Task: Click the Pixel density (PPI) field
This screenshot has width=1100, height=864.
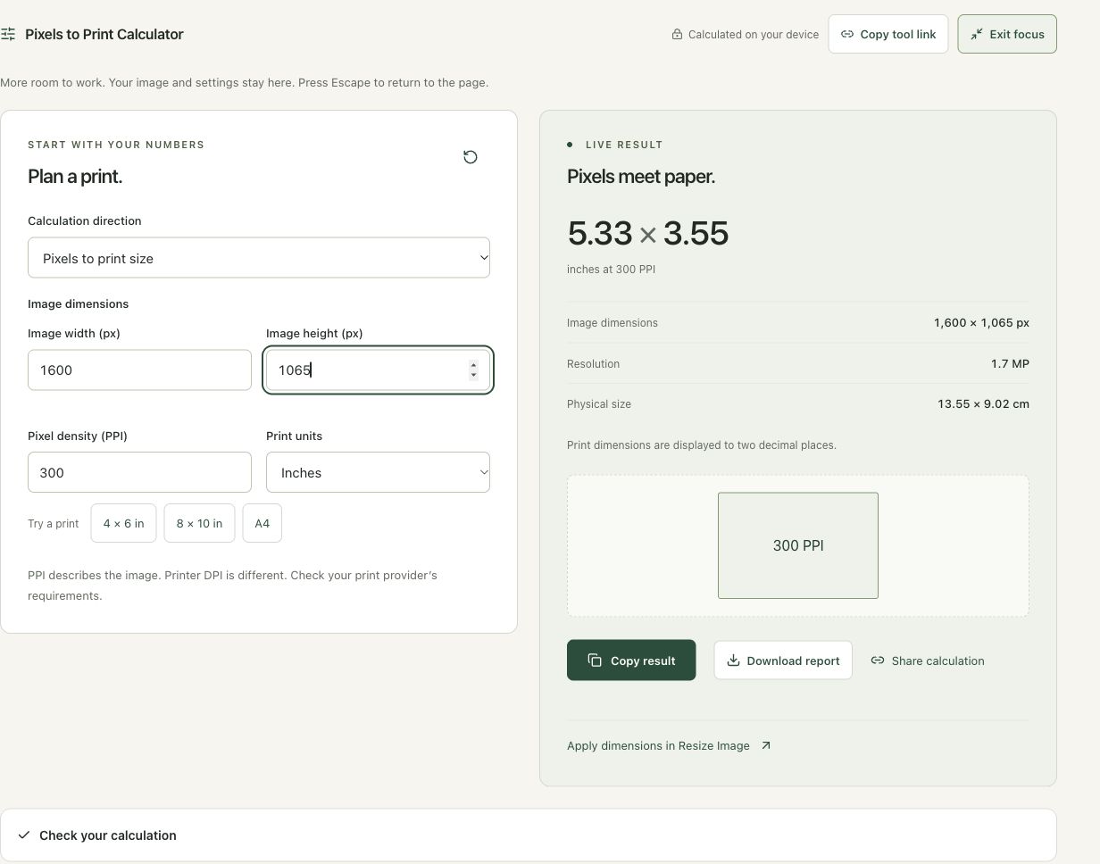Action: 139,472
